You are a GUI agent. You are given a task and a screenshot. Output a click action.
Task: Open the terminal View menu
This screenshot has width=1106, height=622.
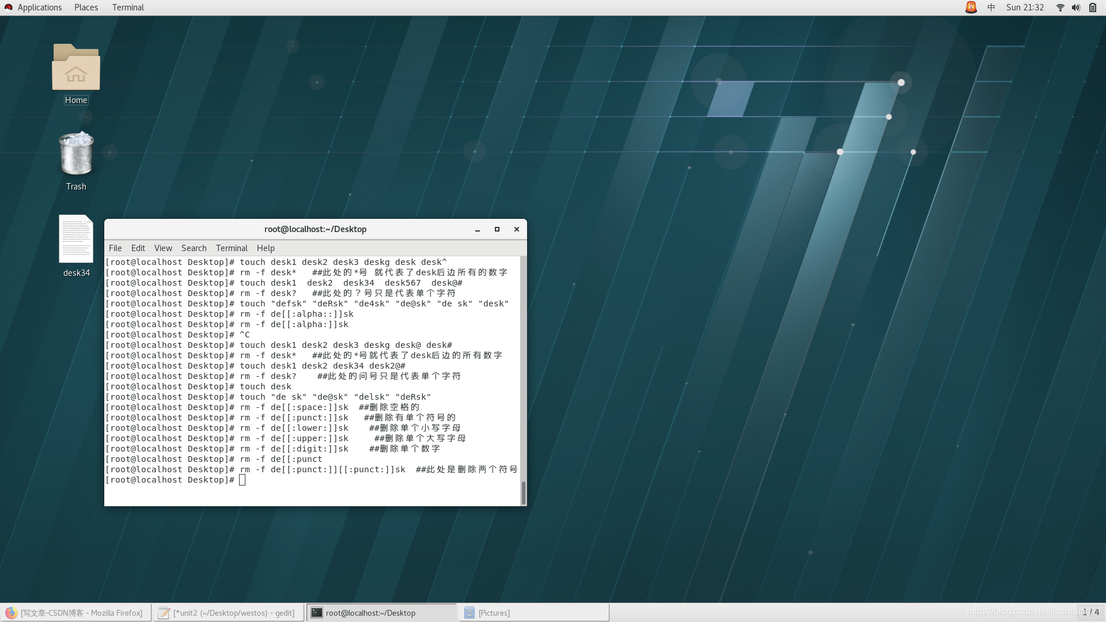(x=163, y=248)
